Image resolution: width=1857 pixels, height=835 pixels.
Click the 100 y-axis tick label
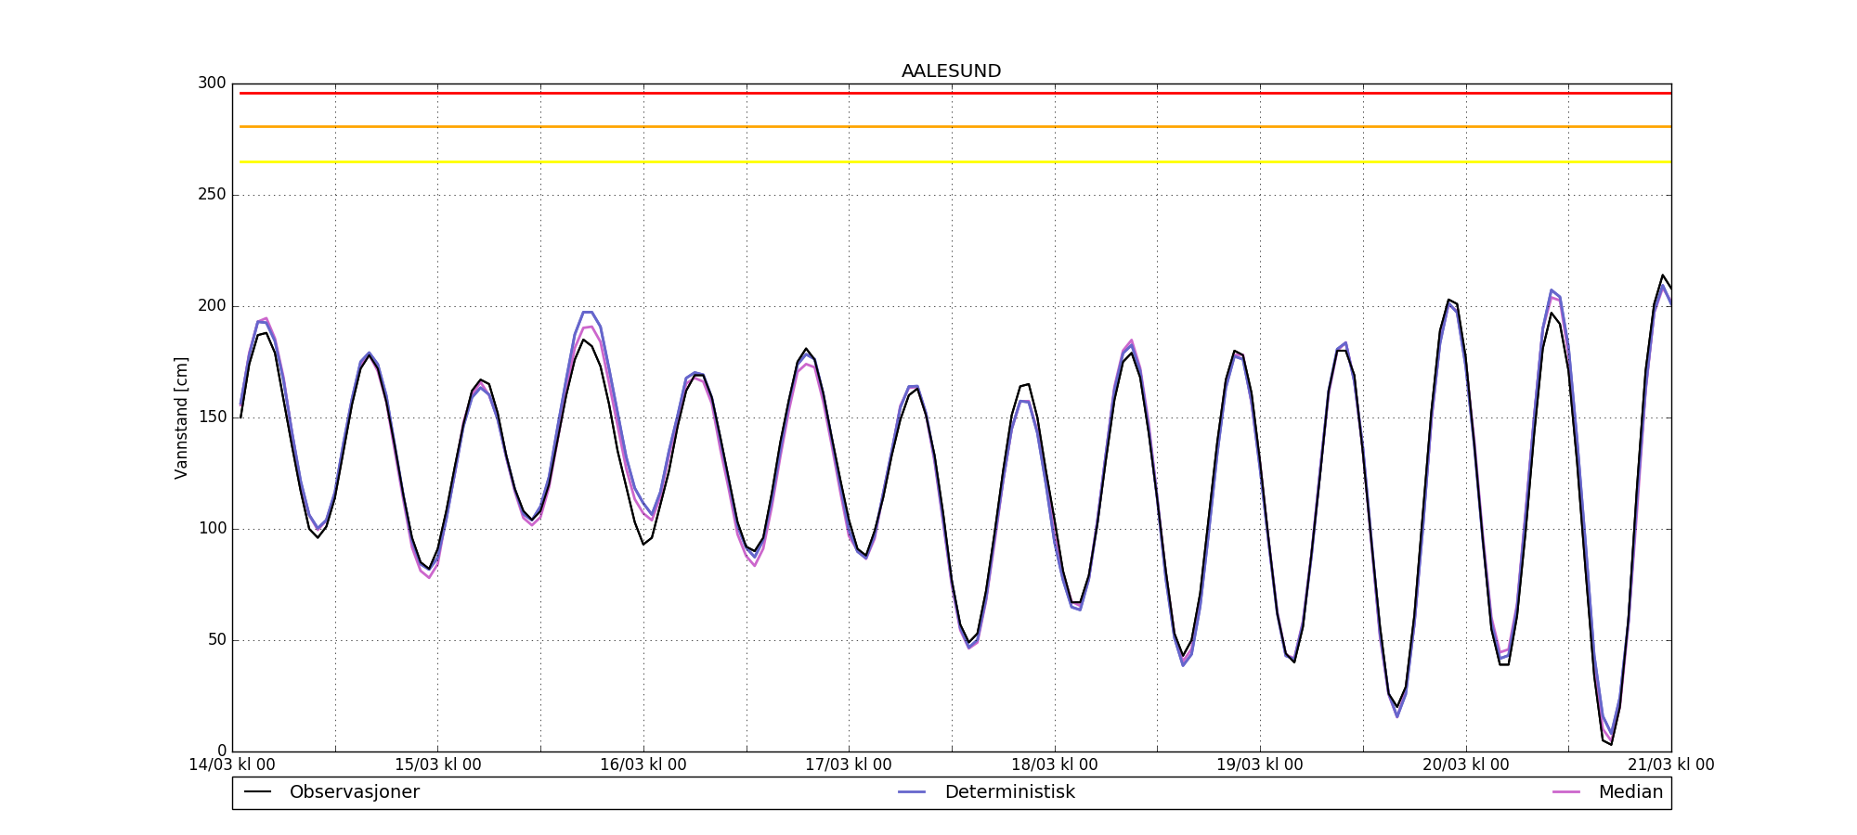pyautogui.click(x=212, y=529)
